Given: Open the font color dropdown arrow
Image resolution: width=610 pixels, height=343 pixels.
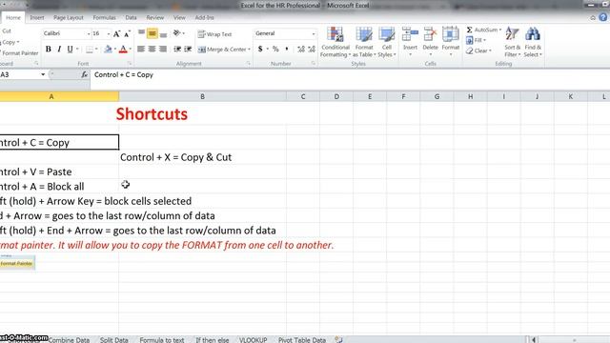Looking at the screenshot, I should point(130,50).
